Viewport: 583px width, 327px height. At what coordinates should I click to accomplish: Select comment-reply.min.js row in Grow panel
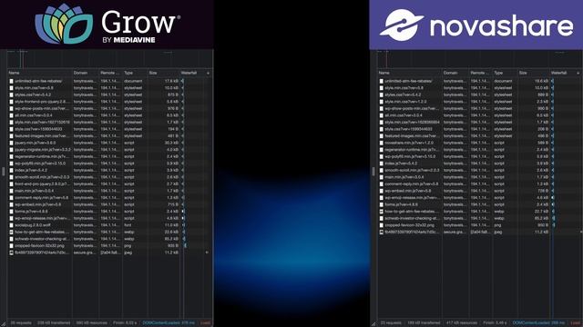pyautogui.click(x=110, y=198)
